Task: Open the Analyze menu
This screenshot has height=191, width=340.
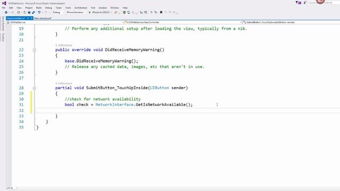Action: pos(103,8)
